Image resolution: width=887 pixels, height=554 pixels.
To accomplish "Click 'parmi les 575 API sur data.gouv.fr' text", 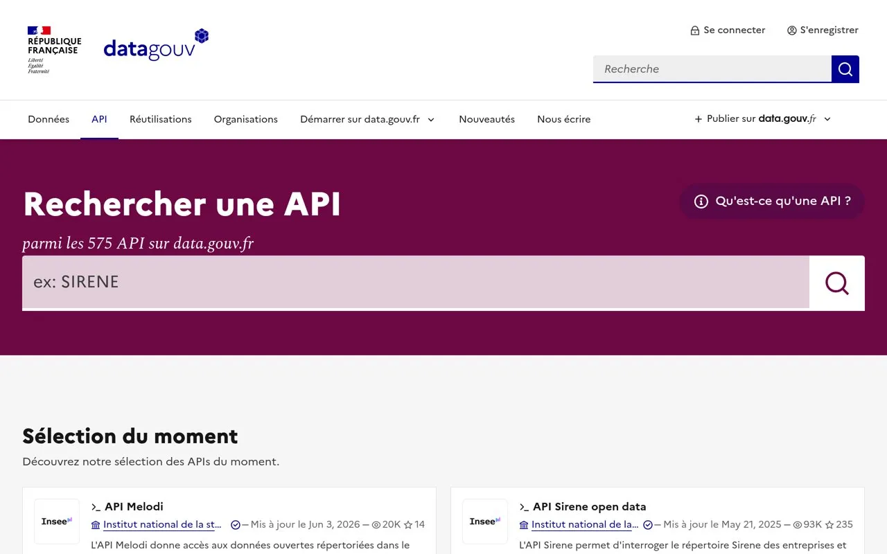I will [138, 244].
